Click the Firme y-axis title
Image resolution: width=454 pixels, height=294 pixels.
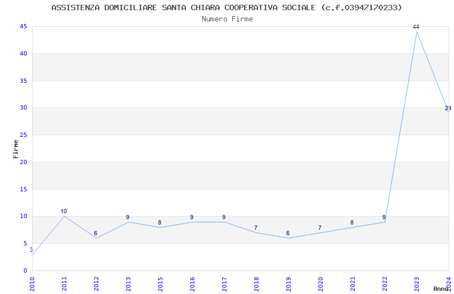15,149
